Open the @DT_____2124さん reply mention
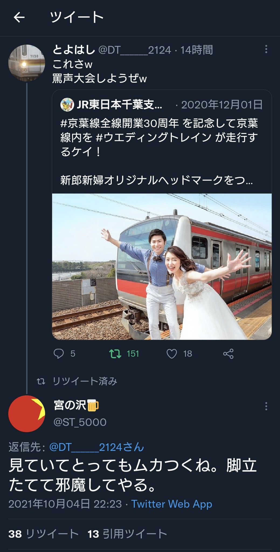 point(96,447)
